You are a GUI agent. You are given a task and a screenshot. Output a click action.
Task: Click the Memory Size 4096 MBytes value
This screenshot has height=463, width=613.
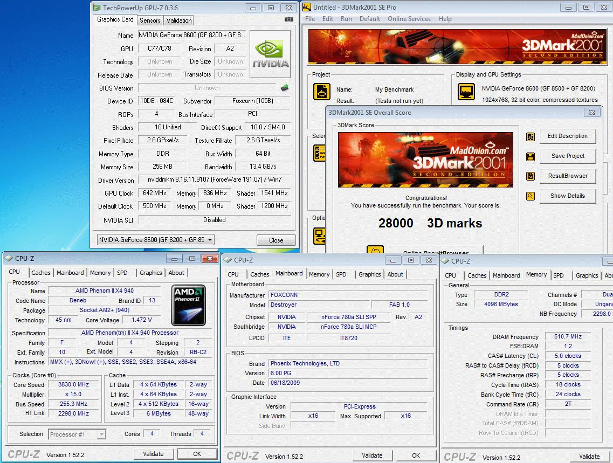pyautogui.click(x=501, y=304)
